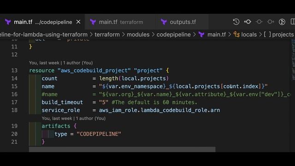Split the editor with layout icon

(293, 22)
